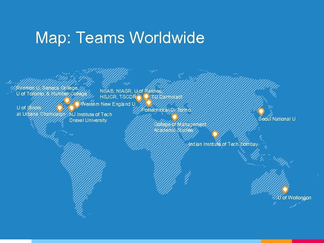The height and width of the screenshot is (243, 324).
Task: Select the "Western New England U" label
Action: pos(108,104)
